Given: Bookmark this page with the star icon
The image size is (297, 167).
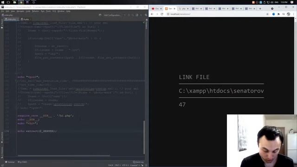Looking at the screenshot, I should [267, 14].
